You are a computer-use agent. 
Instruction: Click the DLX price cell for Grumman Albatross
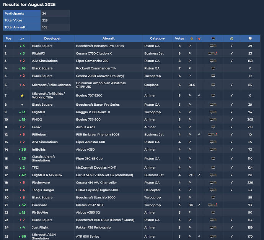coord(192,85)
